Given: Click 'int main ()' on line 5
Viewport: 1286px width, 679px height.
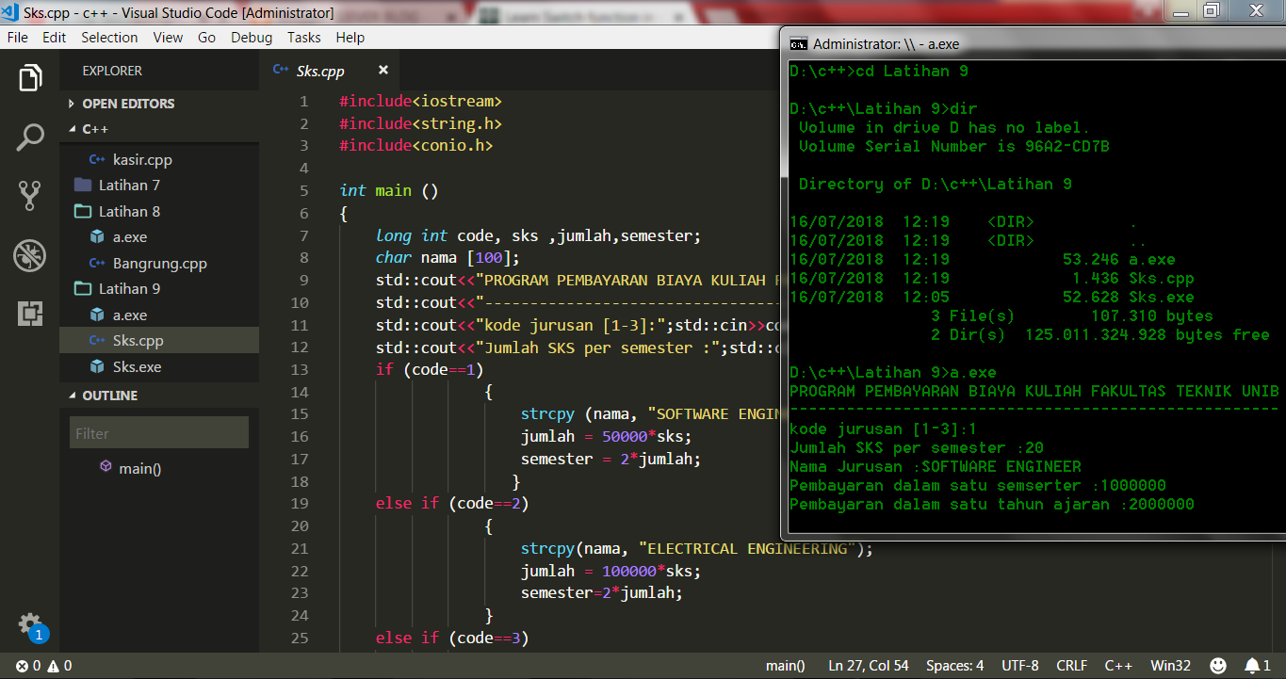Looking at the screenshot, I should coord(389,191).
